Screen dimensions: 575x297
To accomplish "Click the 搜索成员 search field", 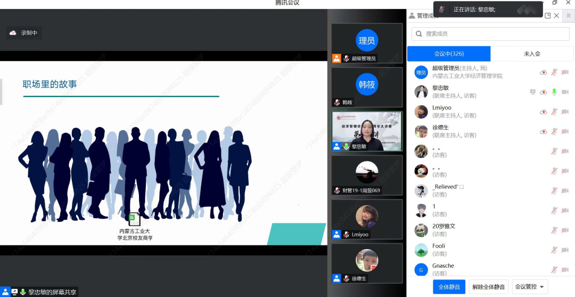I will tap(490, 34).
